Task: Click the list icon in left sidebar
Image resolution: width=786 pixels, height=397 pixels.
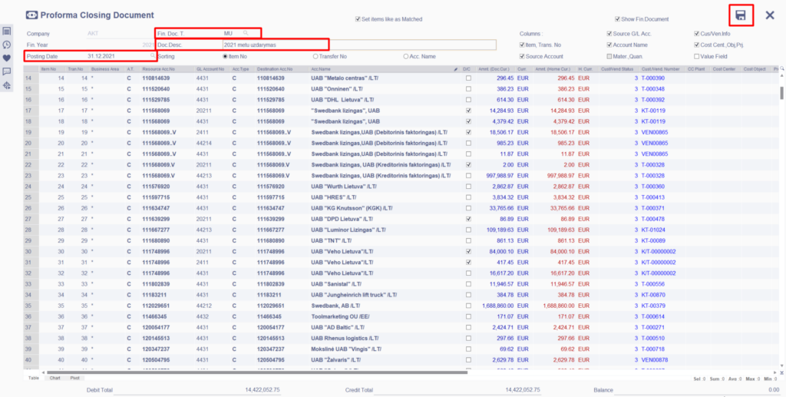Action: [x=7, y=31]
